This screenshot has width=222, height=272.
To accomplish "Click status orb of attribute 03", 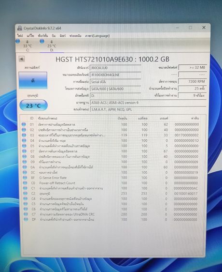I will pos(24,135).
